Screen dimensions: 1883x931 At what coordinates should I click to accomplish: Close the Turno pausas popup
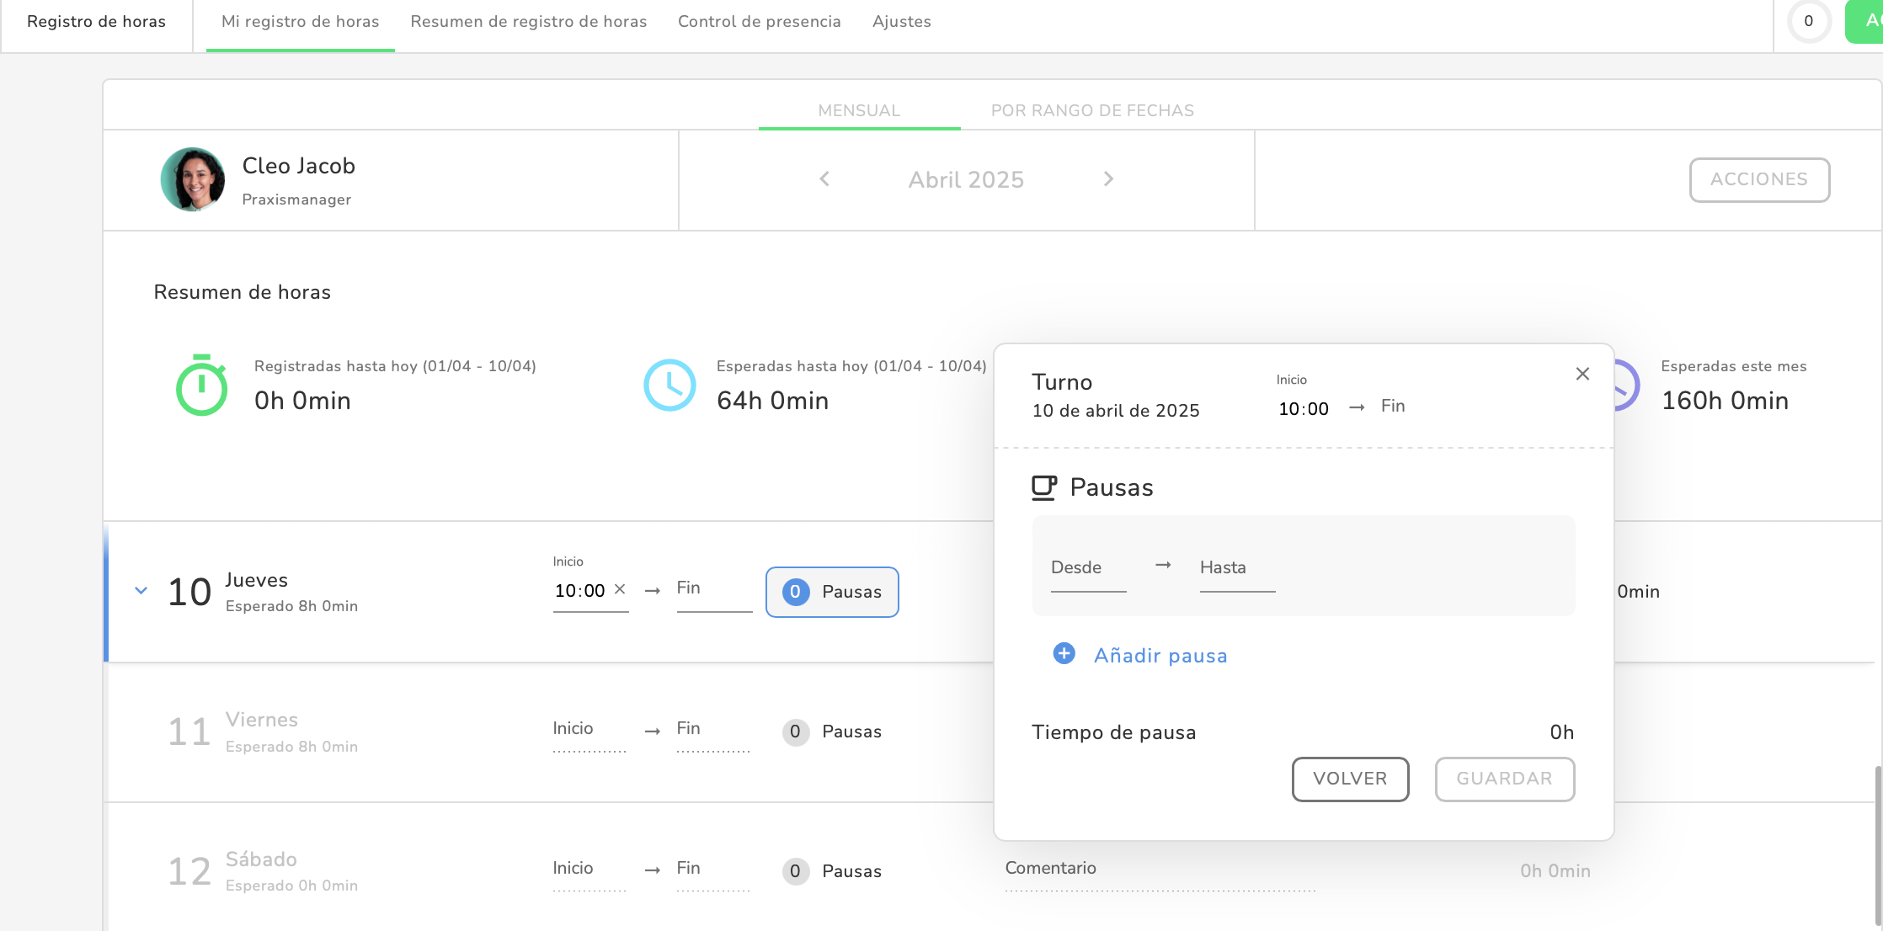coord(1582,374)
